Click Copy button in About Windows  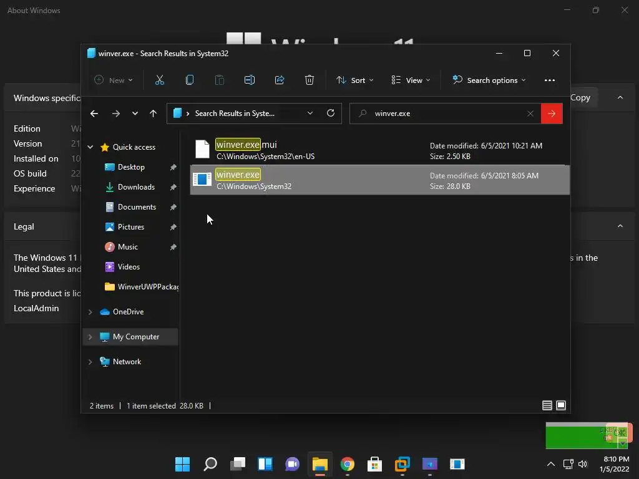click(x=580, y=98)
